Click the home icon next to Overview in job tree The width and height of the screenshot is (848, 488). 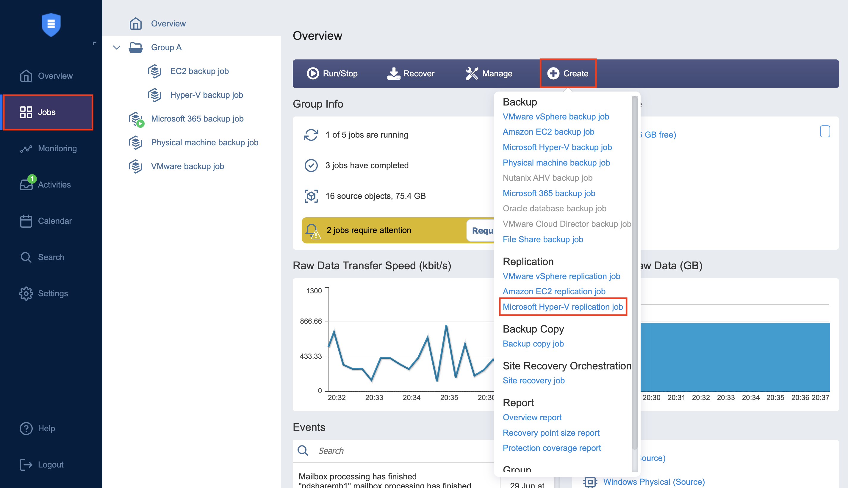click(x=135, y=23)
